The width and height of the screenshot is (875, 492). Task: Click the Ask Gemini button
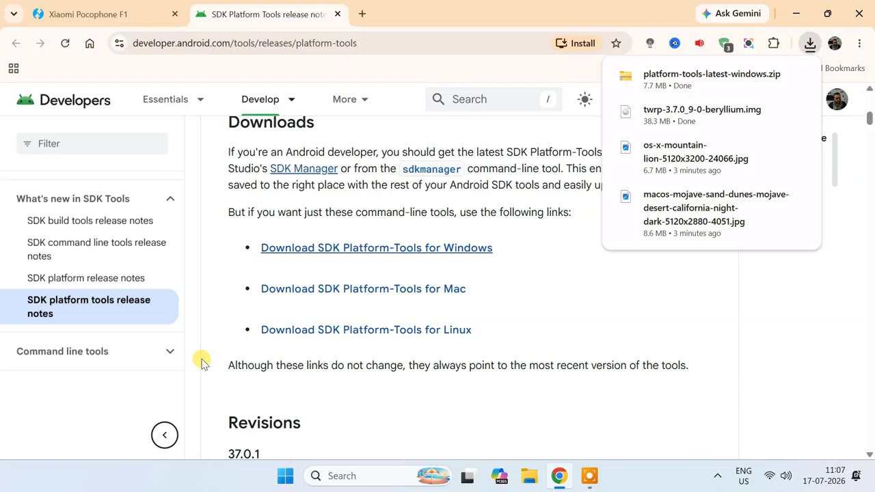click(731, 14)
